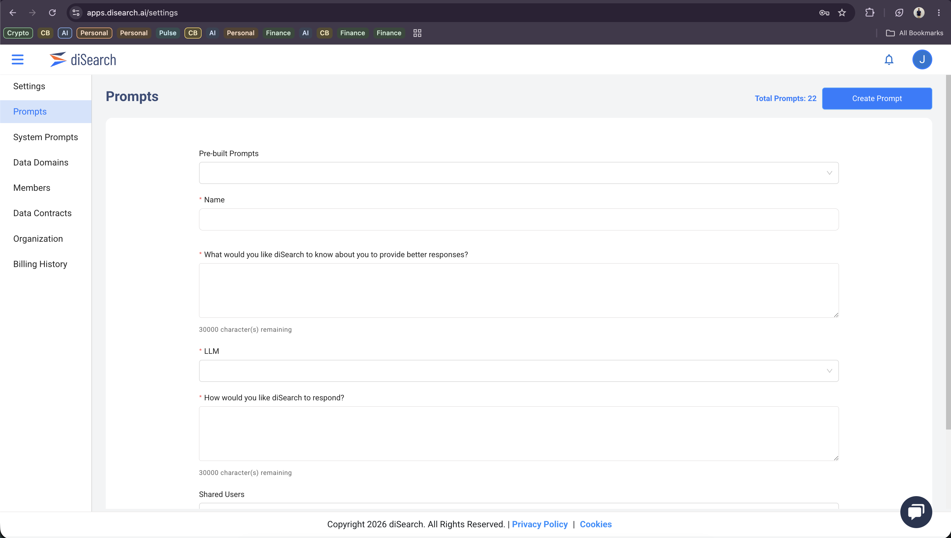Open the Chrome three-dot menu
Screen dimensions: 951x538
pyautogui.click(x=938, y=13)
